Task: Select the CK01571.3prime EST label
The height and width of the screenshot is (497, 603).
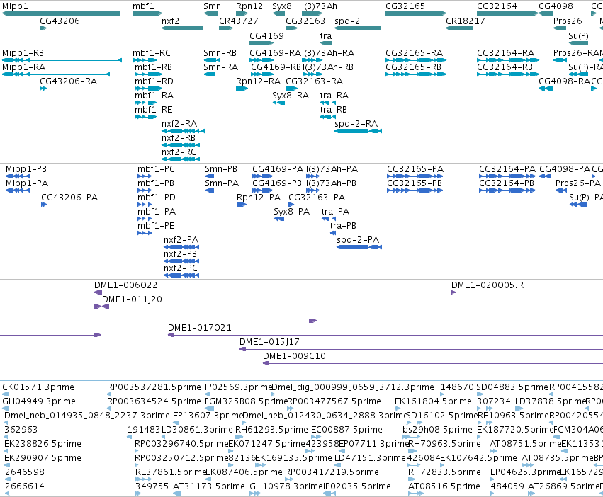Action: click(38, 387)
